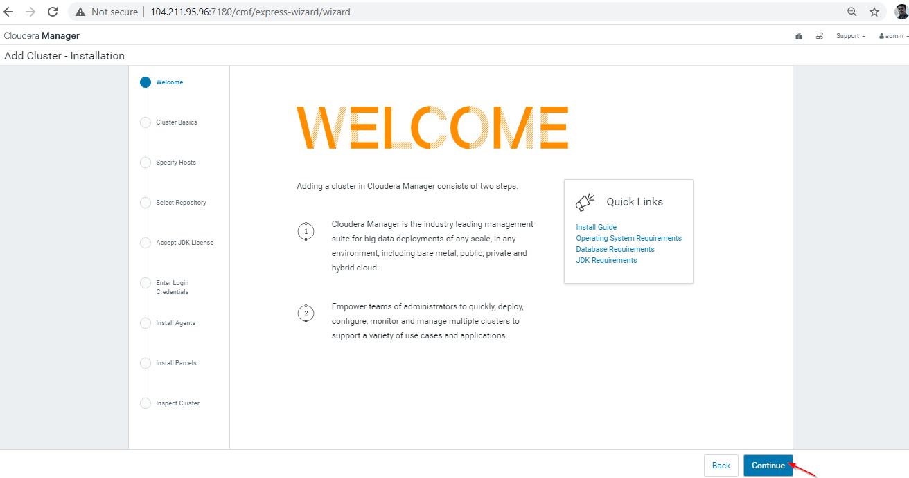Click the Accept JDK License step label
Viewport: 909px width, 478px height.
click(x=185, y=243)
